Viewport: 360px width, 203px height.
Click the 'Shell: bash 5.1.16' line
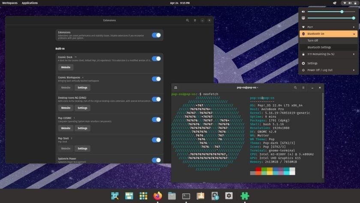click(267, 124)
